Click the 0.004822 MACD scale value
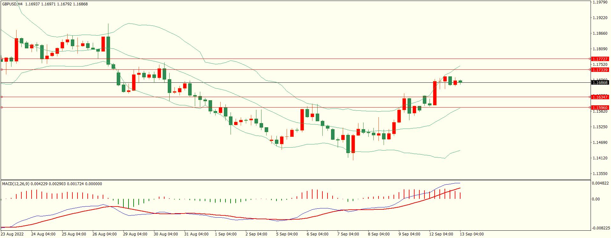611x238 pixels. point(600,183)
